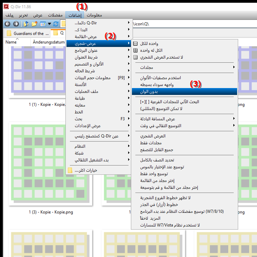Toggle لا تمكن التوسيع (المثلثي) option
This screenshot has height=257, width=257.
click(x=185, y=109)
